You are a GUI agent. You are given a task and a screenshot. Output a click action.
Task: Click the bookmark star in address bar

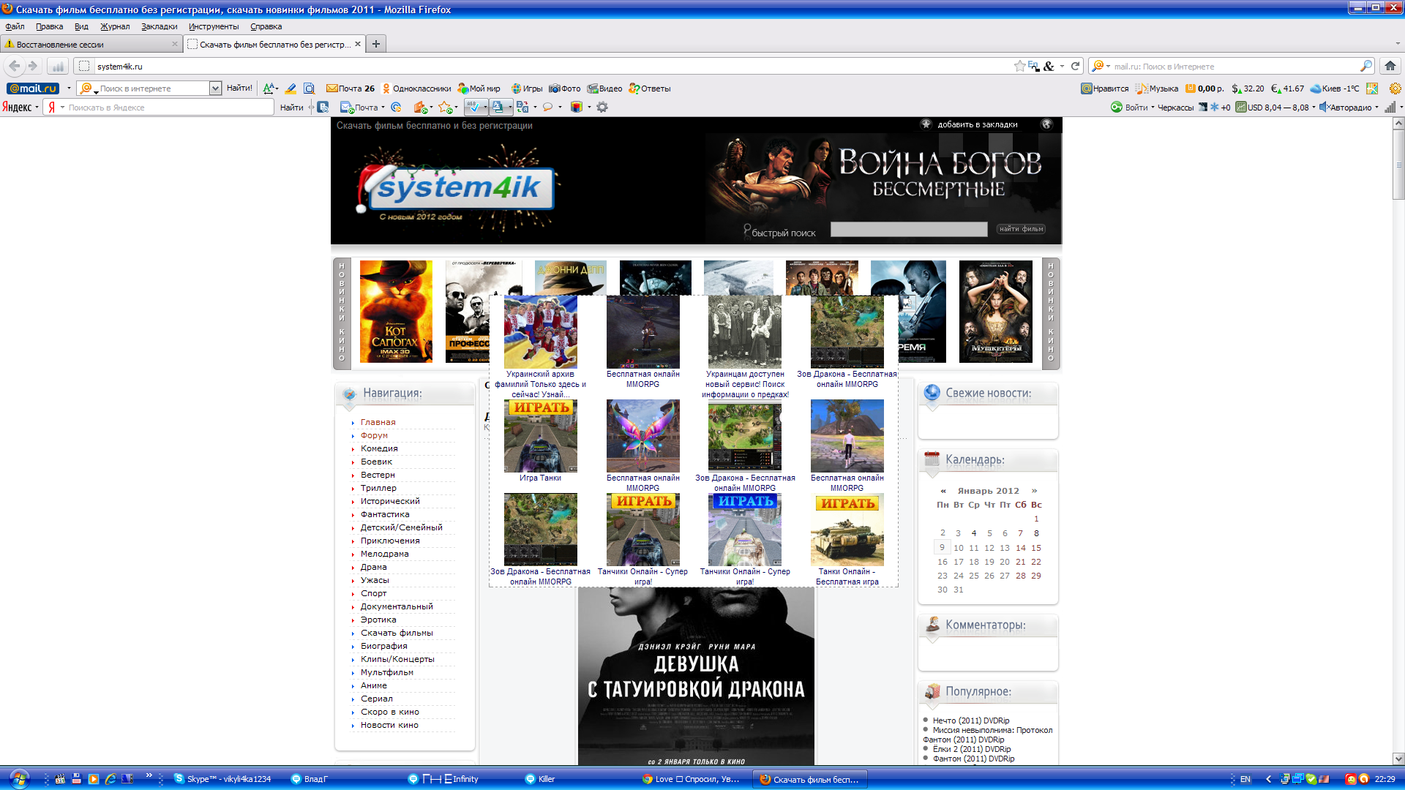(x=1019, y=66)
